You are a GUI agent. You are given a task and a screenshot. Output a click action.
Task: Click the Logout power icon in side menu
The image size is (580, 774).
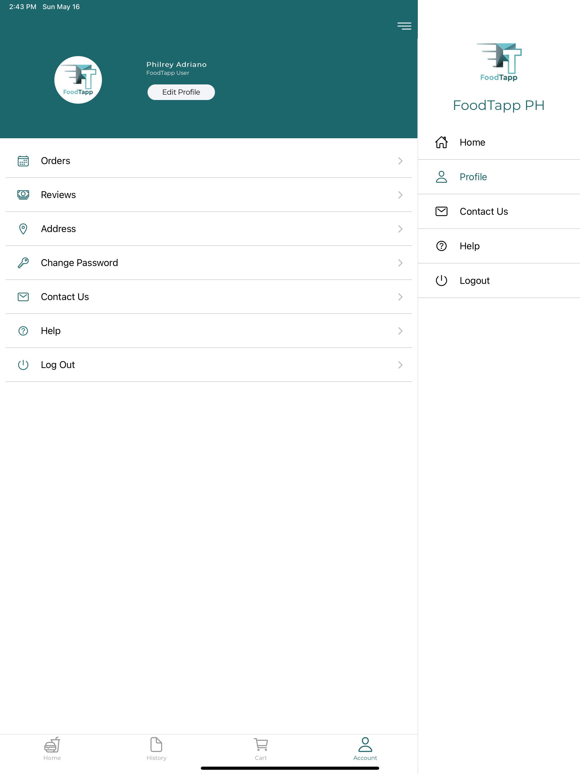441,281
